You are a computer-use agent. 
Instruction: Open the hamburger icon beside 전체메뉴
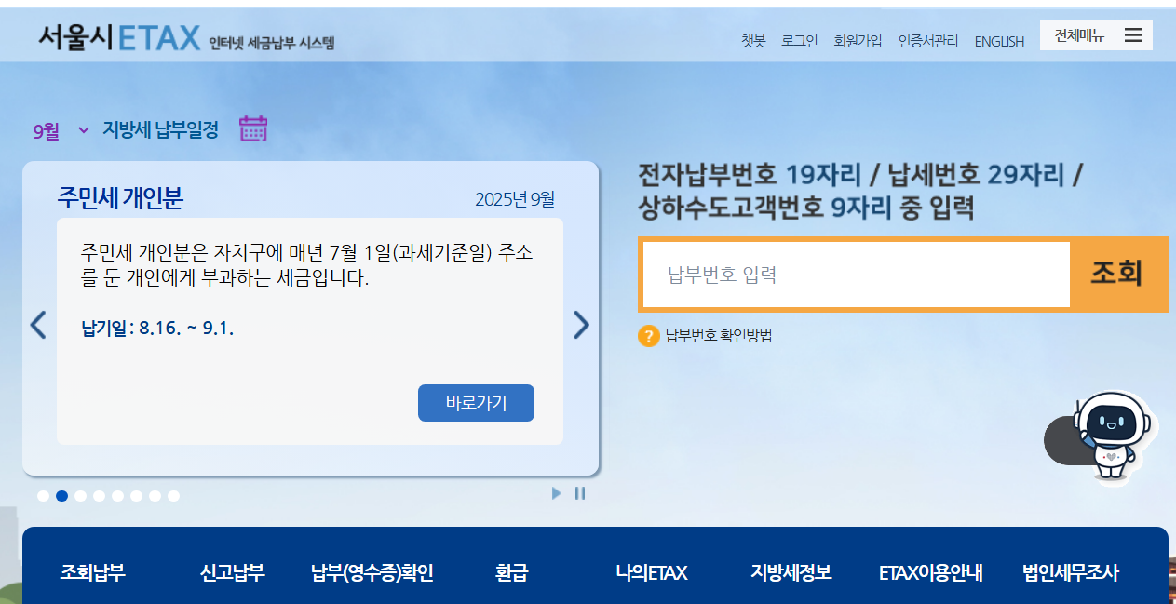pyautogui.click(x=1133, y=35)
